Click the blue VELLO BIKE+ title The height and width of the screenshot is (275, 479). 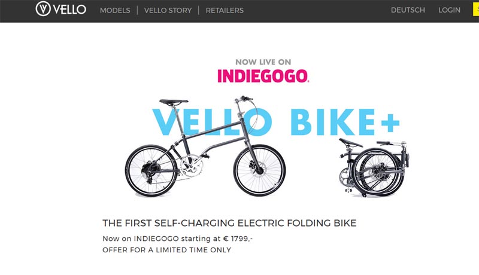point(276,121)
